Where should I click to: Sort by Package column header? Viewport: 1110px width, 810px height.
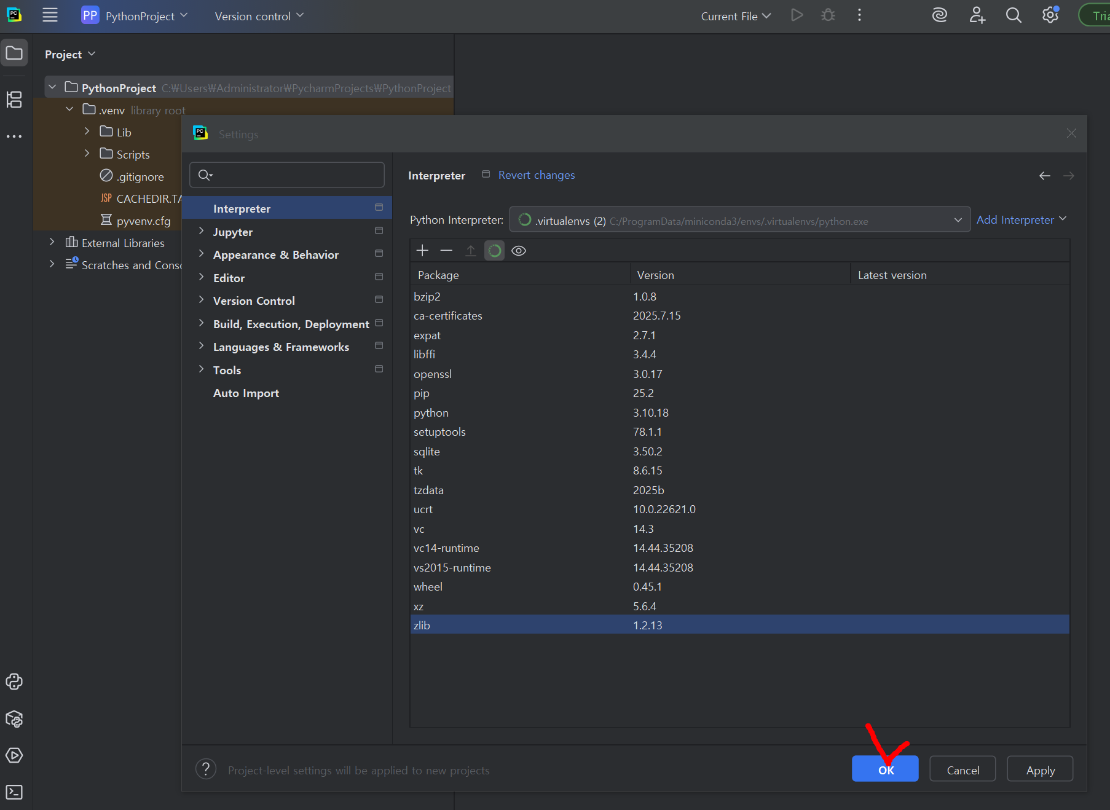[x=520, y=275]
